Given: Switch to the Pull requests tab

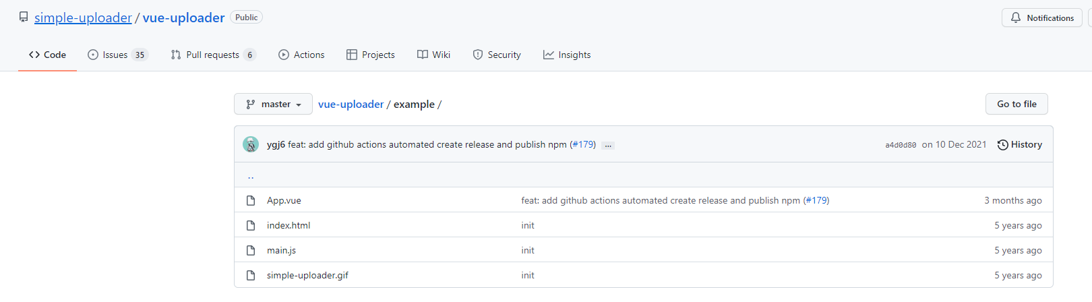Looking at the screenshot, I should tap(212, 55).
